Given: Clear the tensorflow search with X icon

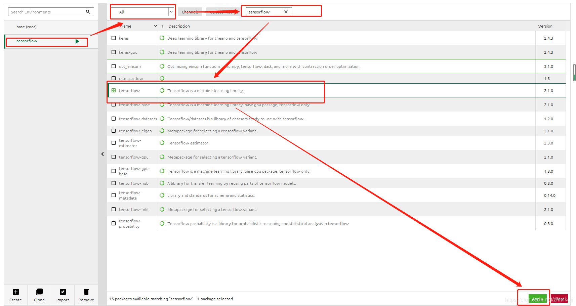Looking at the screenshot, I should click(x=286, y=12).
